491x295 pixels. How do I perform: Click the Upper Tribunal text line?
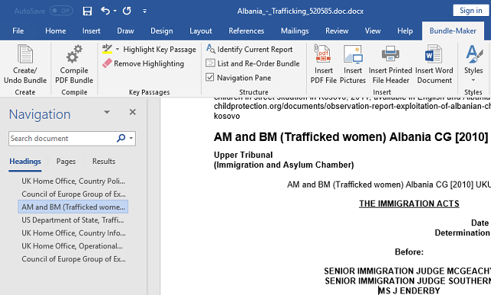pos(243,155)
